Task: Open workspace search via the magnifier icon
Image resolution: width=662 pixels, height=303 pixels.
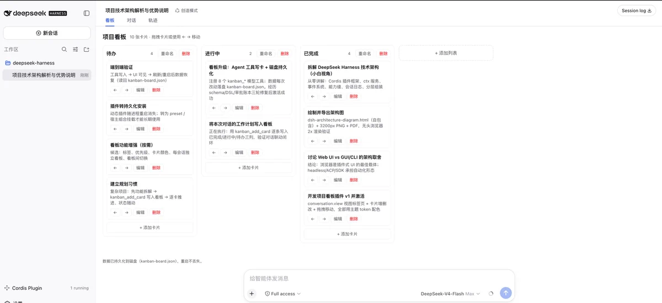Action: tap(65, 50)
